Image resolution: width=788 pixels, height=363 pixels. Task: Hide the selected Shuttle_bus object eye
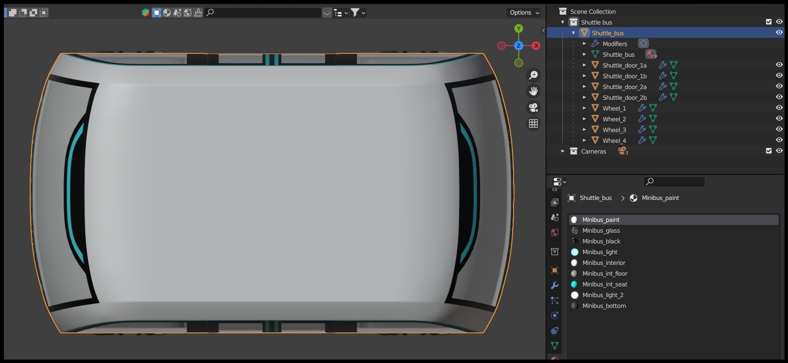coord(779,32)
